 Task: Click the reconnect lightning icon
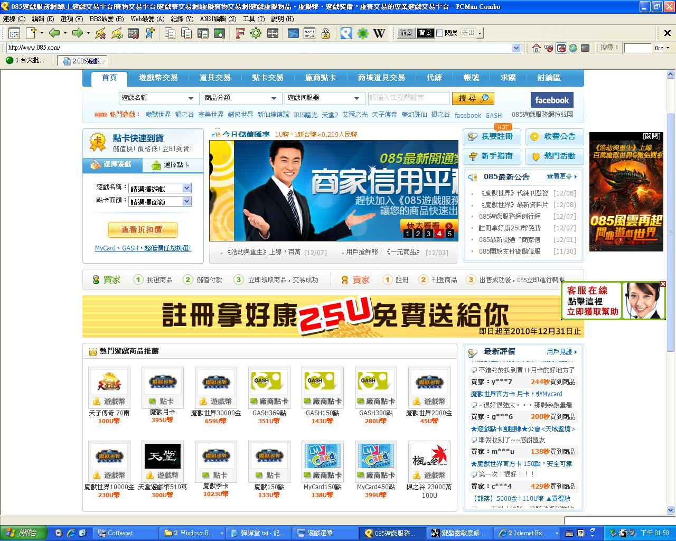[117, 34]
